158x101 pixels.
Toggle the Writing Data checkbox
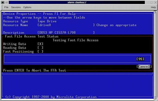pos(40,44)
